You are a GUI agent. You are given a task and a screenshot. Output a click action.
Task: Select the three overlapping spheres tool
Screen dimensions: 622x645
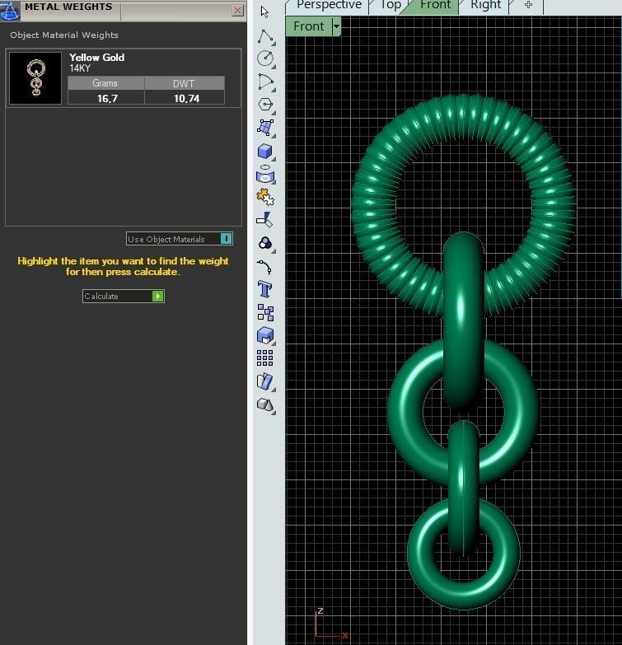(266, 243)
